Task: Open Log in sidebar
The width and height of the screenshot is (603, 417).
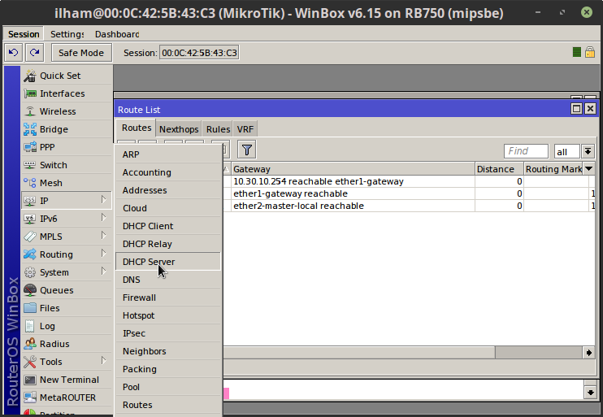Action: [67, 326]
